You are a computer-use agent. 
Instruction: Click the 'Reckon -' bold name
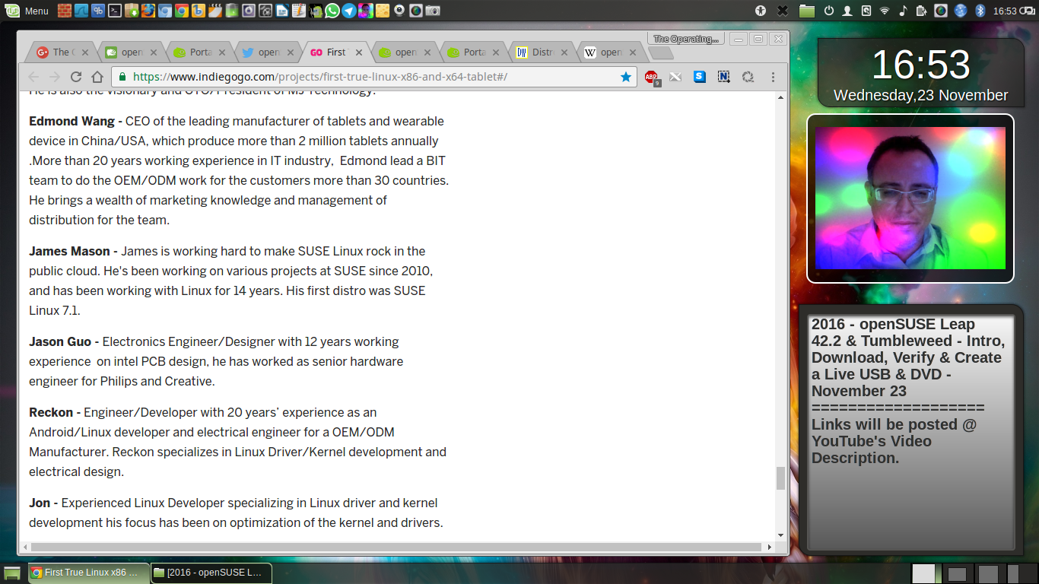pyautogui.click(x=55, y=412)
